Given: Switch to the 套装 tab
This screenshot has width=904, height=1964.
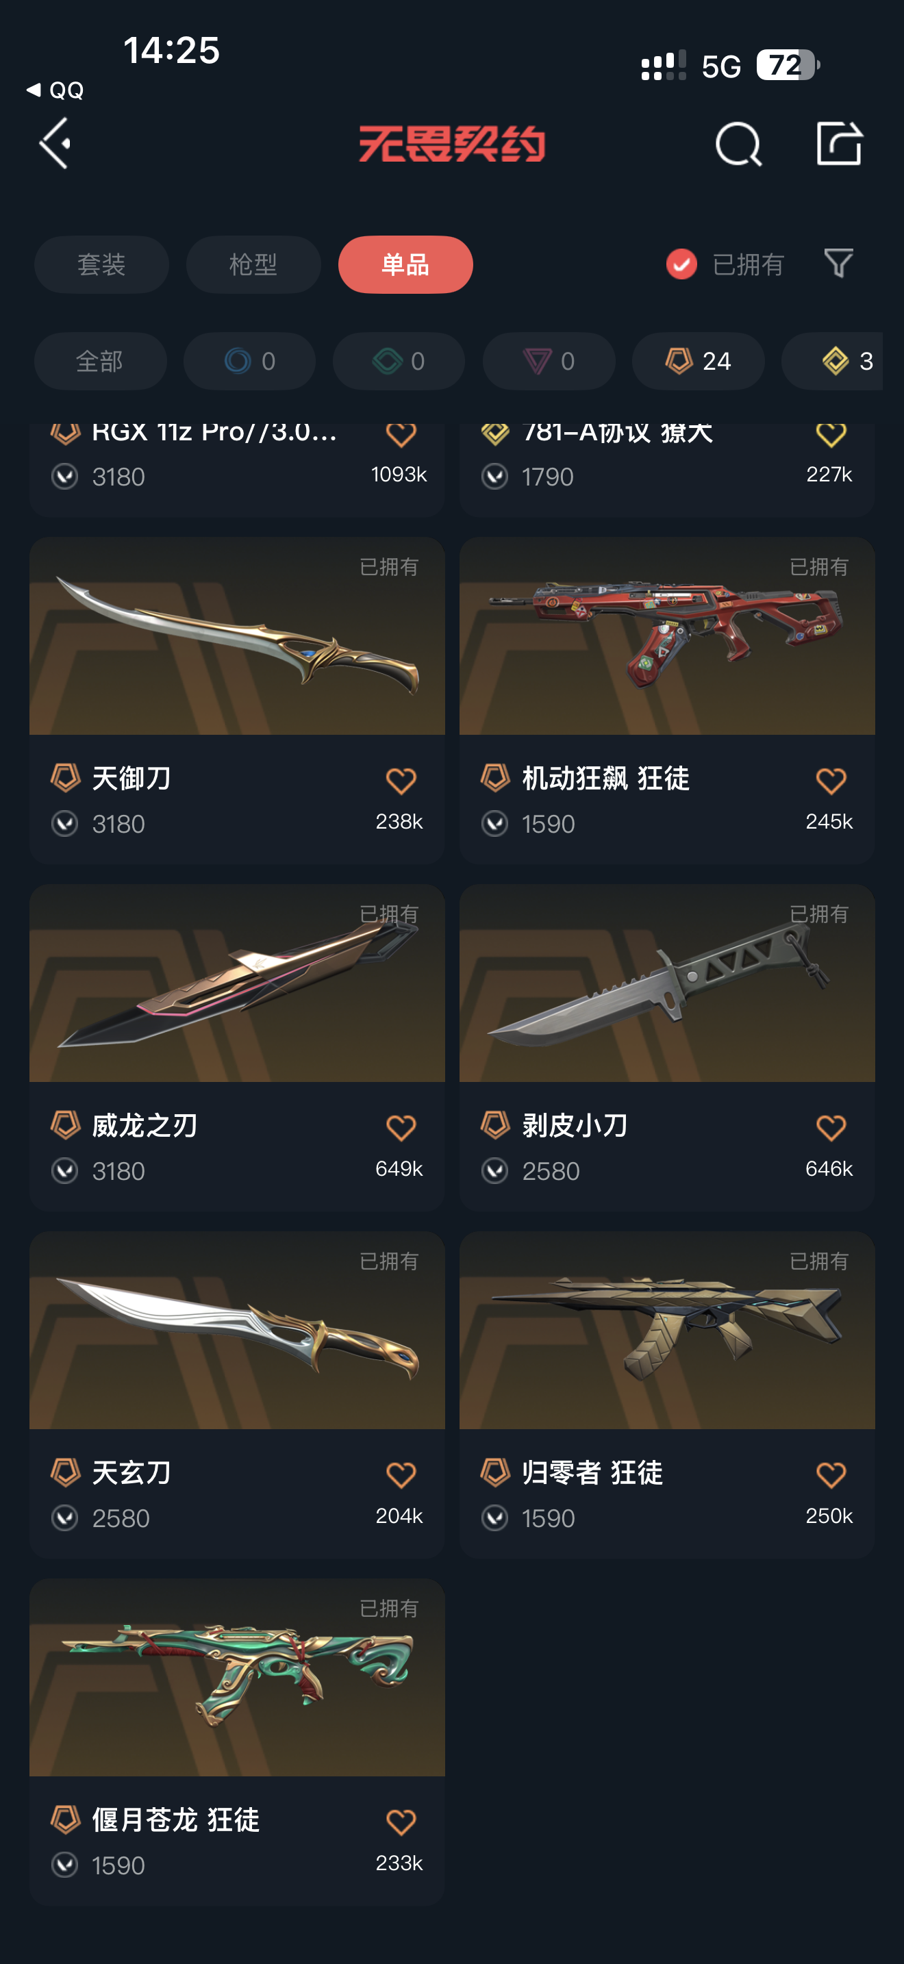Looking at the screenshot, I should (x=101, y=264).
